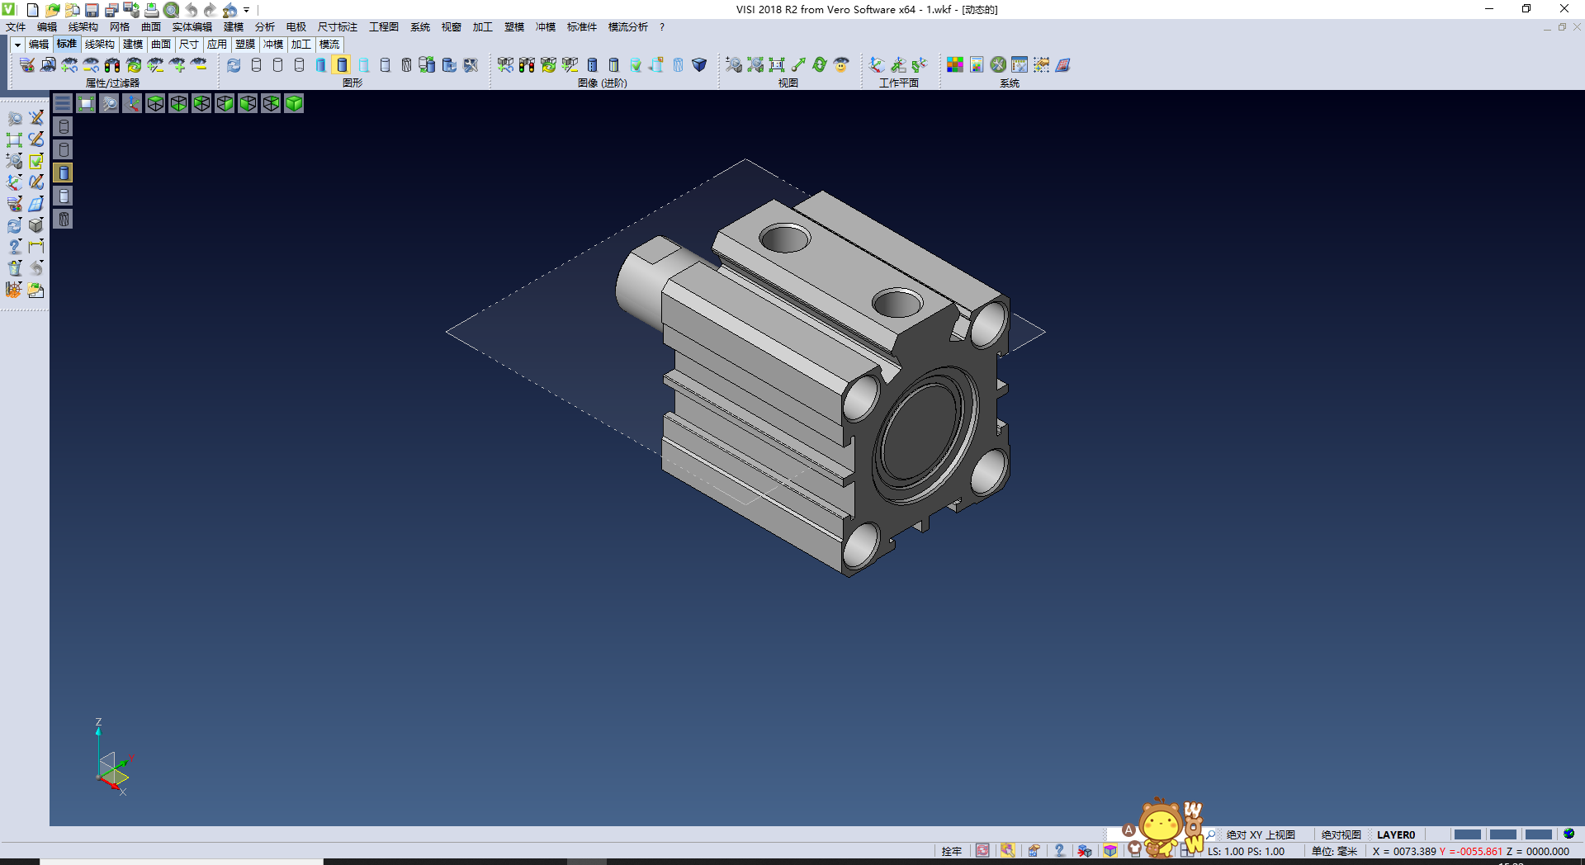Click the color palette grid icon in 系统 group
Viewport: 1585px width, 865px height.
955,65
